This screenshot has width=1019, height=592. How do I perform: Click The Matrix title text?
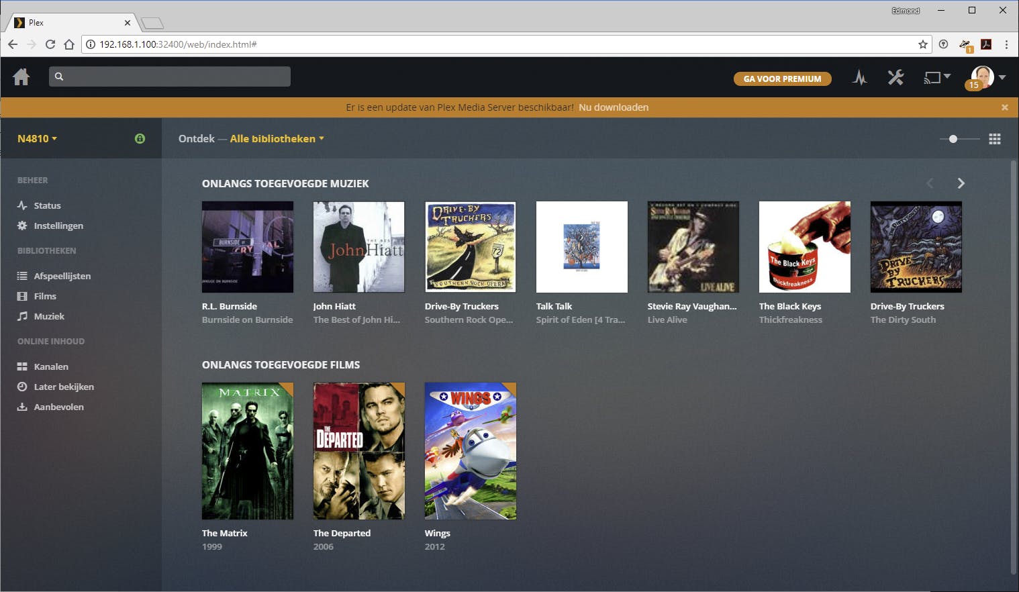(225, 533)
